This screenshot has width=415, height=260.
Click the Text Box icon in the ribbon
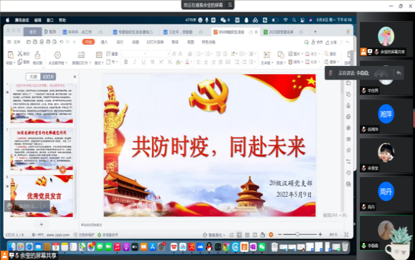click(266, 55)
